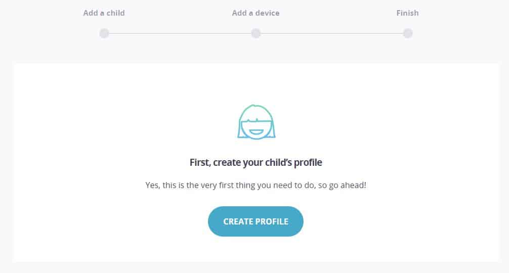509x273 pixels.
Task: Click the word CREATE on the blue button
Action: point(238,221)
